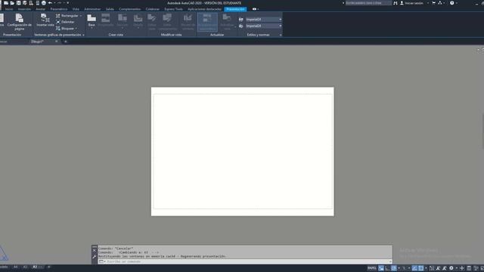Click the Open file icon in quick access toolbar
The width and height of the screenshot is (484, 272).
tap(12, 3)
